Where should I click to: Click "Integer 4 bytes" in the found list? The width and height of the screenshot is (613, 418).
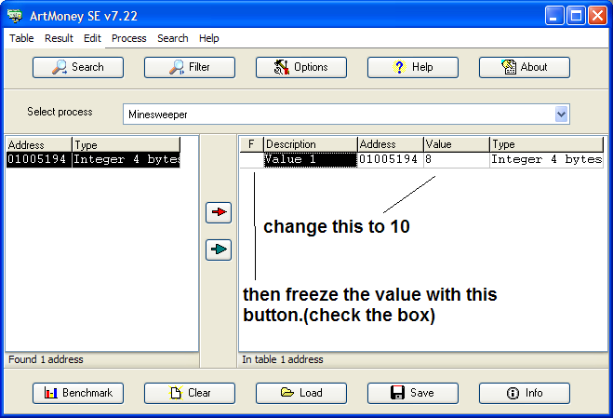[x=127, y=160]
